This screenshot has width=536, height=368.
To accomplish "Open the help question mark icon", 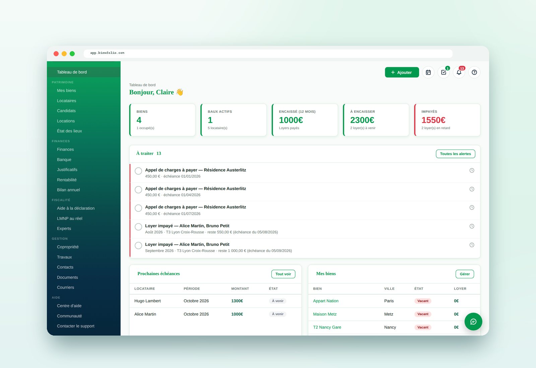I will pyautogui.click(x=474, y=72).
